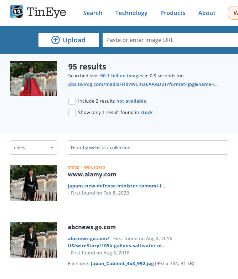Click the orange button at the header edge

[x=233, y=13]
